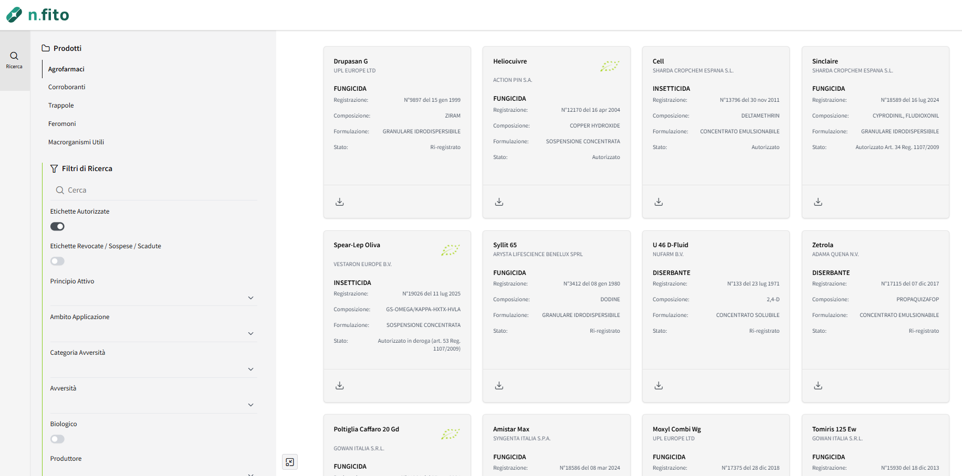Click the ARYSTA LIFESCIENCE BENELUX SPRL producer
The width and height of the screenshot is (962, 476).
(x=538, y=255)
